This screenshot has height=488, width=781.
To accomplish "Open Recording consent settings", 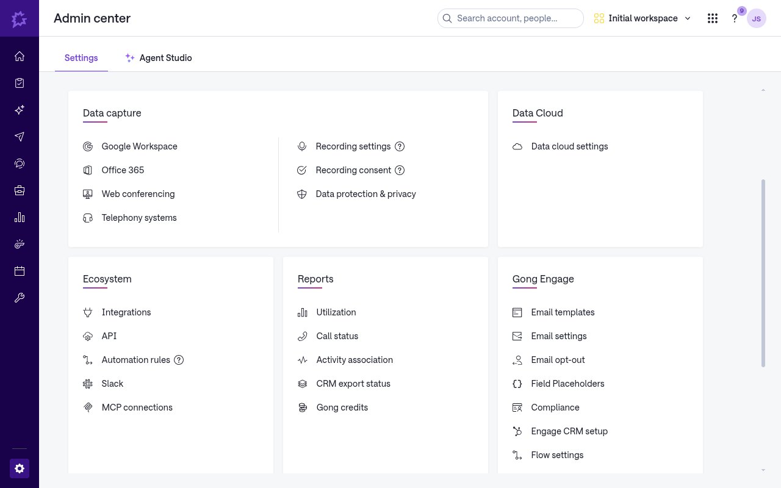I will (353, 170).
